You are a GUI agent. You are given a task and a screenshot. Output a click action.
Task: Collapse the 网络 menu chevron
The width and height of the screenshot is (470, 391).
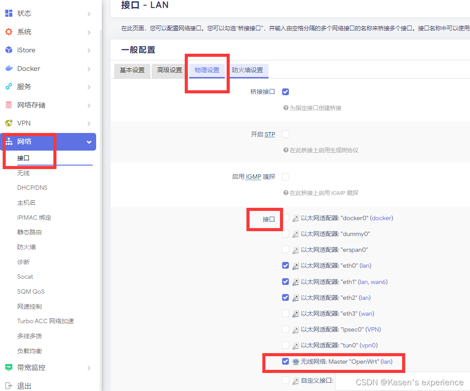click(89, 142)
